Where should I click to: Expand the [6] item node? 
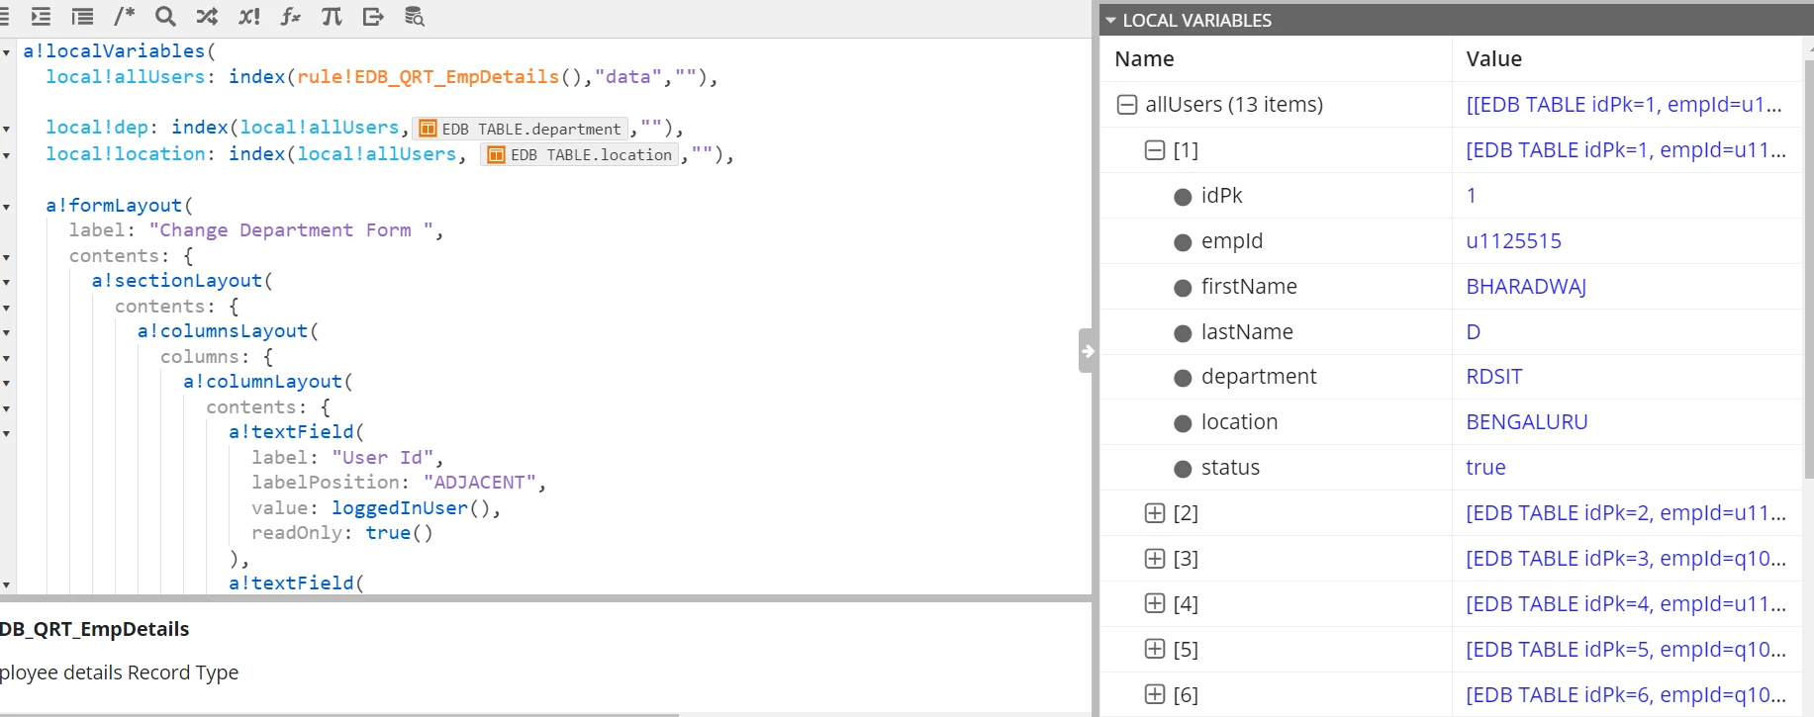pos(1154,694)
